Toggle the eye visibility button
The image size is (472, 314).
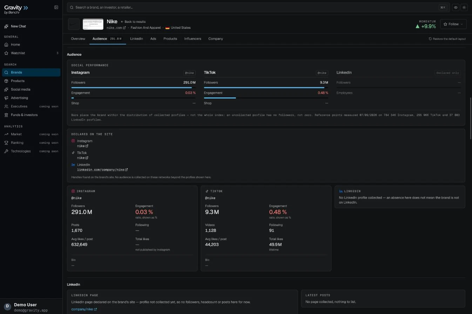(x=456, y=7)
